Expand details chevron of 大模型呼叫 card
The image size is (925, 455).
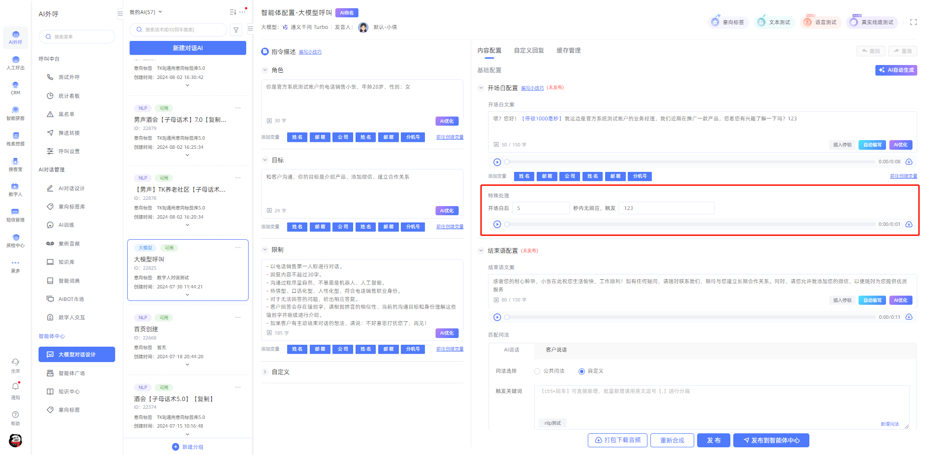pyautogui.click(x=187, y=295)
